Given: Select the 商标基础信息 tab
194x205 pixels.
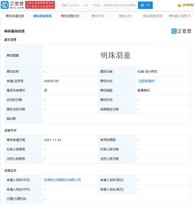Looking at the screenshot, I should click(42, 16).
